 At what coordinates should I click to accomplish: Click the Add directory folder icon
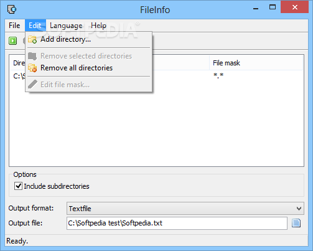coord(32,39)
